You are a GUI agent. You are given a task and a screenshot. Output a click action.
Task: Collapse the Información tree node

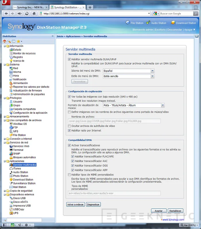pos(5,46)
